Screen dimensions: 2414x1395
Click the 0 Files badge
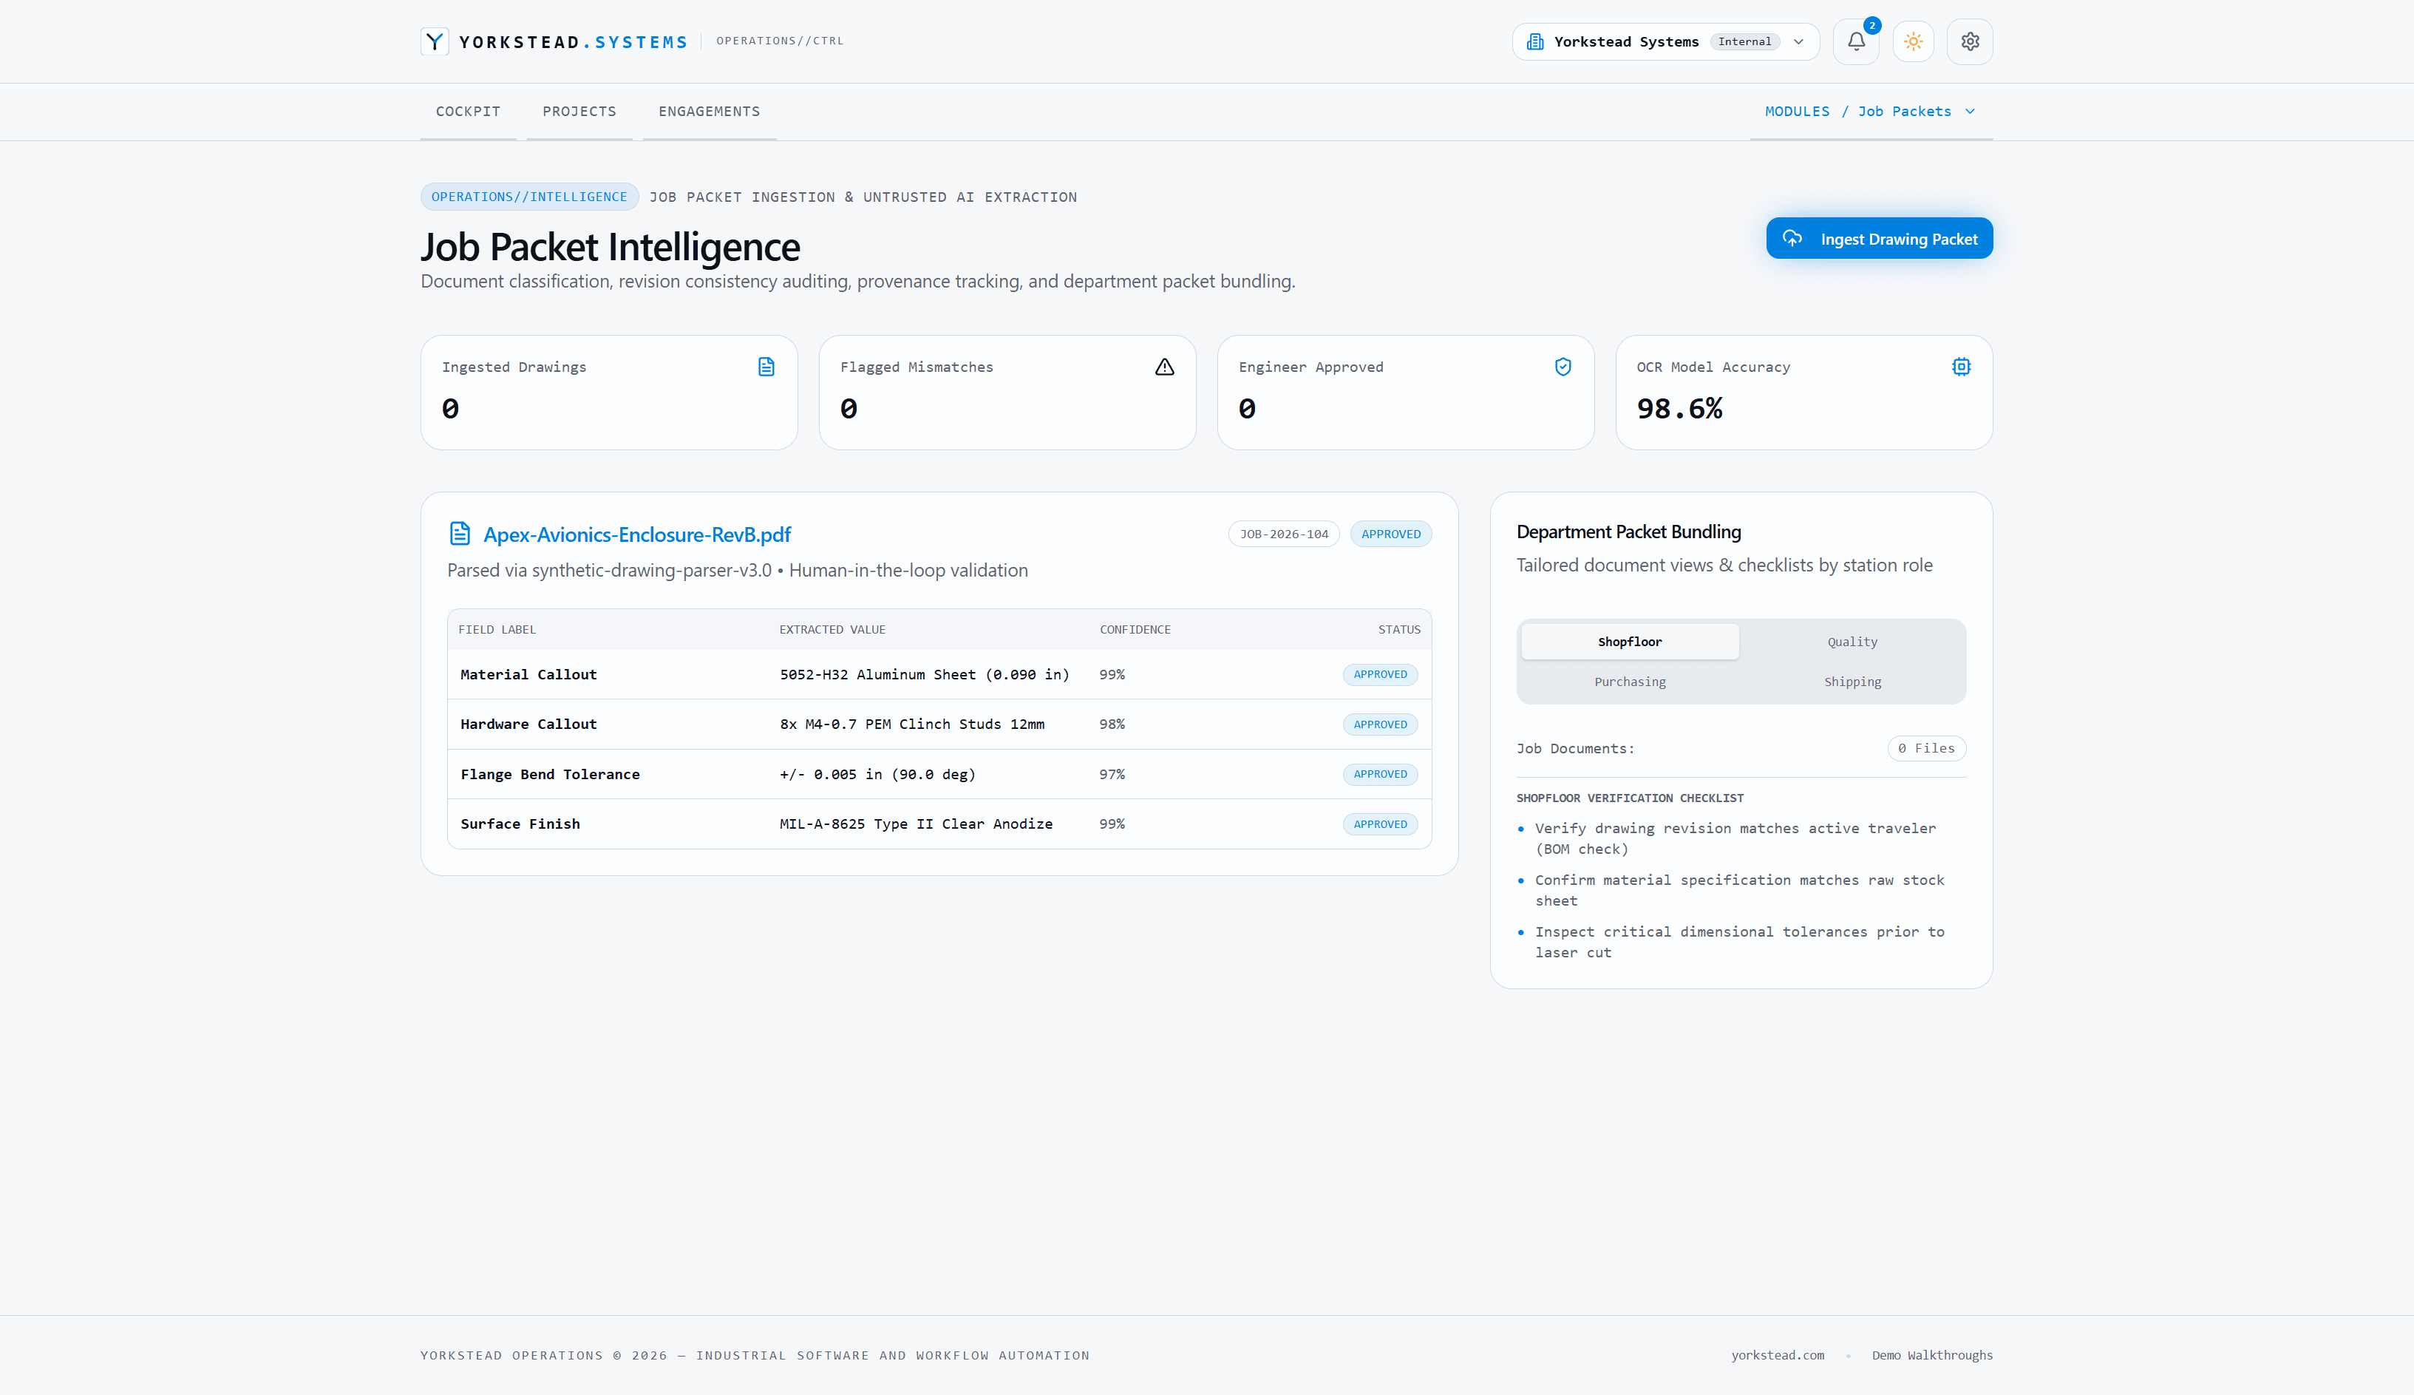point(1925,748)
